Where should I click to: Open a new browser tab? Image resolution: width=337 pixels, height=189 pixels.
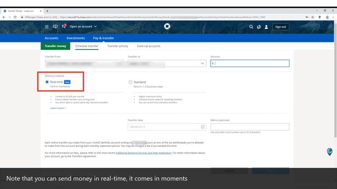coord(47,11)
